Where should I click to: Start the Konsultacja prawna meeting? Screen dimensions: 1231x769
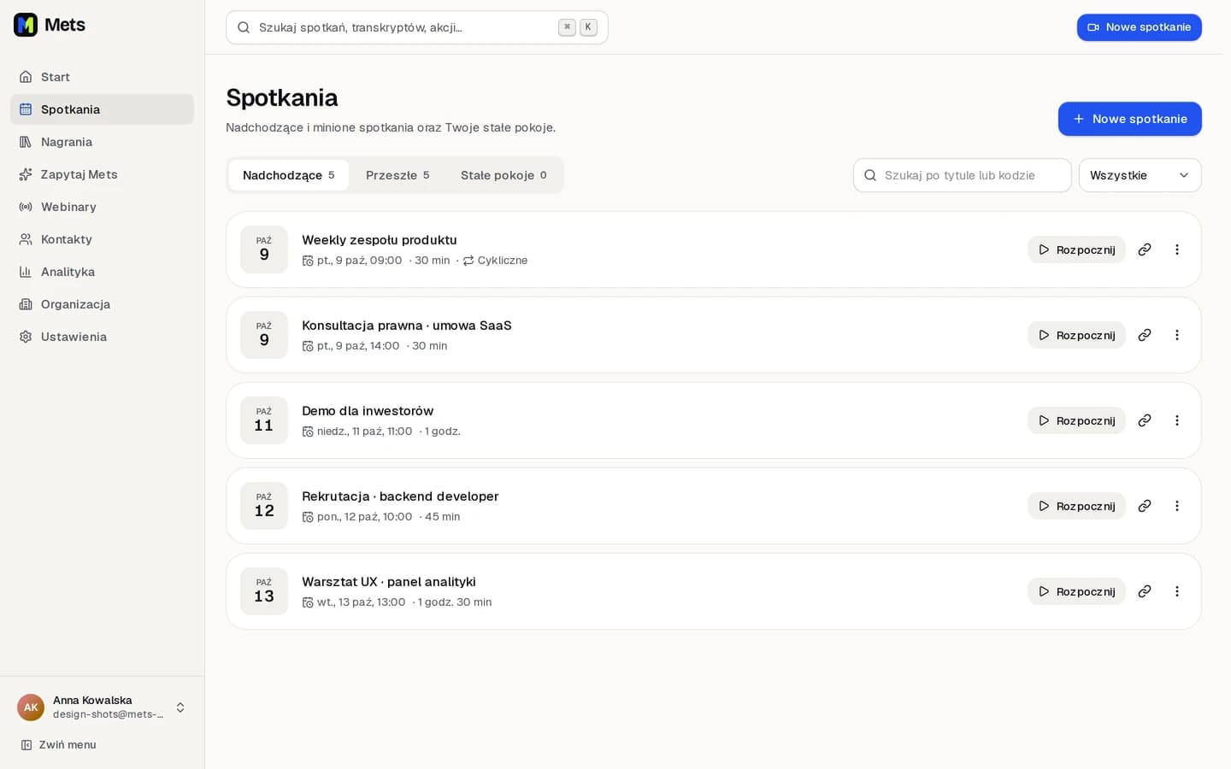[x=1076, y=335]
